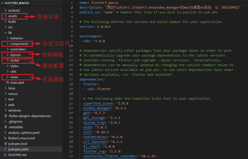Click the flutter3_macos.iml feed icon
The image size is (248, 159).
click(x=5, y=138)
